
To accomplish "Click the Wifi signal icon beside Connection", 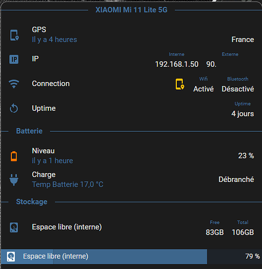I will (14, 84).
